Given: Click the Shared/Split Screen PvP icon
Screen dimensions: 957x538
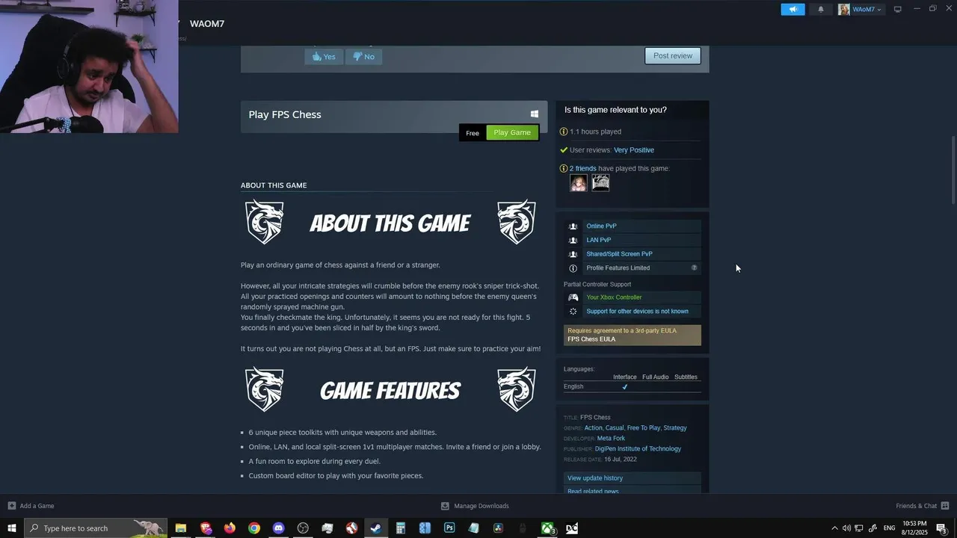Looking at the screenshot, I should coord(573,254).
